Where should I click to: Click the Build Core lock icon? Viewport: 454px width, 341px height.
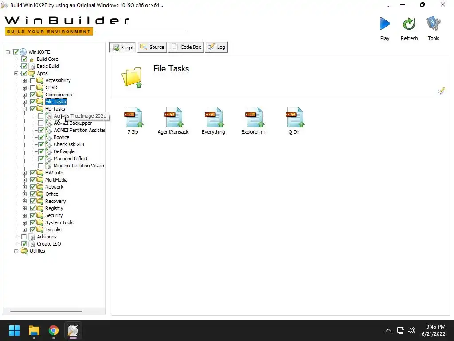pyautogui.click(x=32, y=59)
